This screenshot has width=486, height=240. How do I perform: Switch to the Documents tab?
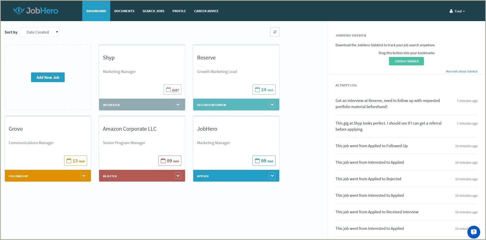[124, 11]
